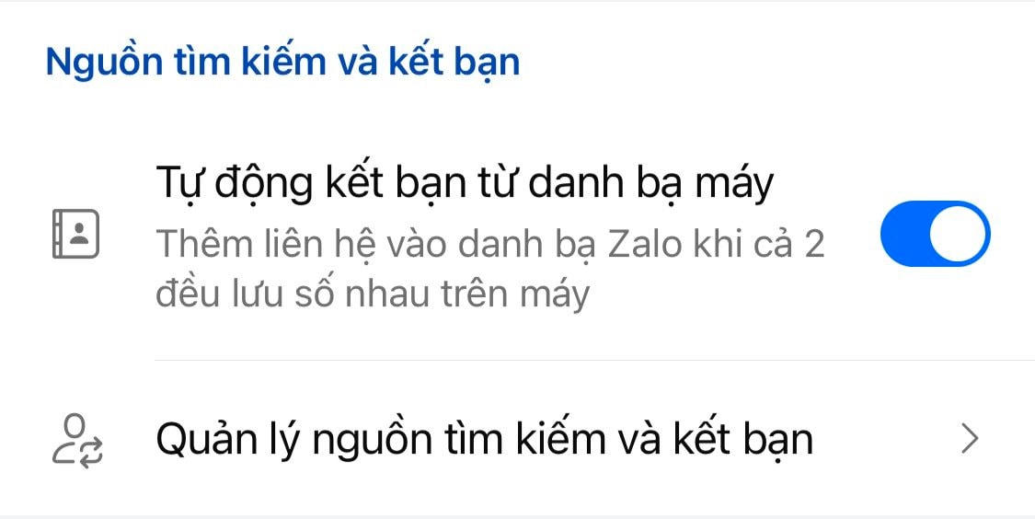Image resolution: width=1035 pixels, height=519 pixels.
Task: Open Quản lý nguồn tìm kiếm và kết bạn
Action: click(x=517, y=439)
